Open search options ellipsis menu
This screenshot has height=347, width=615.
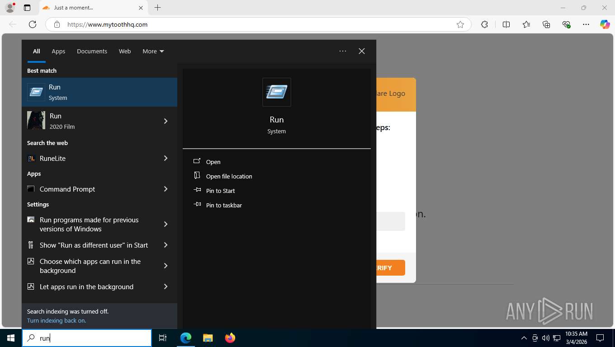click(343, 51)
